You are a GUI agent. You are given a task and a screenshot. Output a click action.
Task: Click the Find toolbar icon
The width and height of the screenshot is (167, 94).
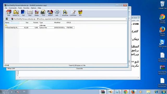(43, 13)
